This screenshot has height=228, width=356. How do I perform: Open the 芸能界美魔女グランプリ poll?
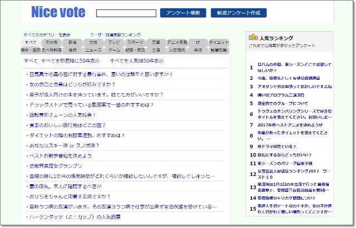(x=55, y=166)
